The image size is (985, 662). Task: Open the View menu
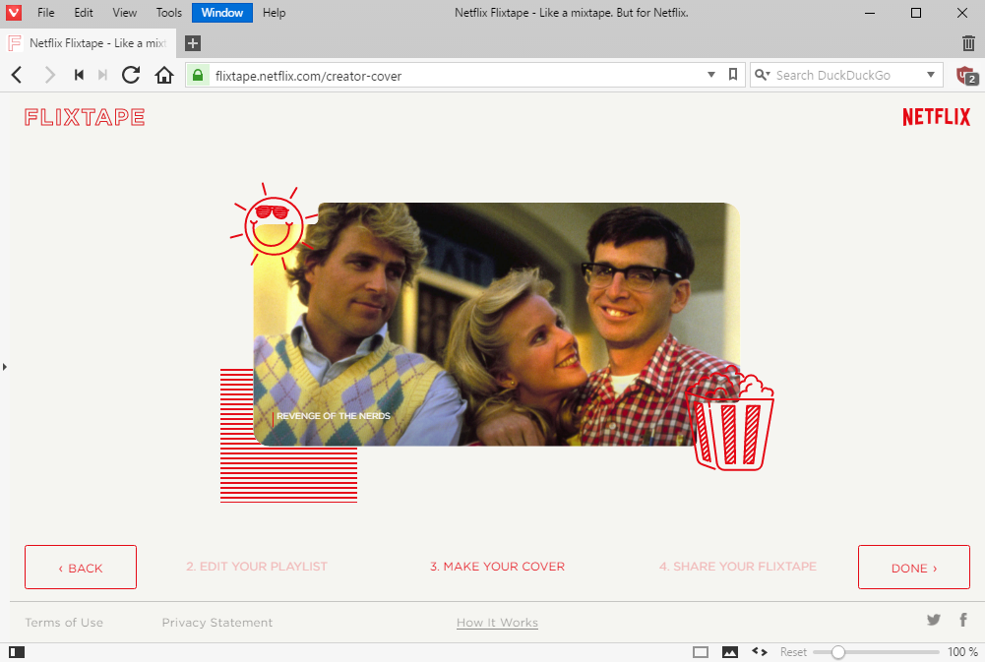[124, 13]
